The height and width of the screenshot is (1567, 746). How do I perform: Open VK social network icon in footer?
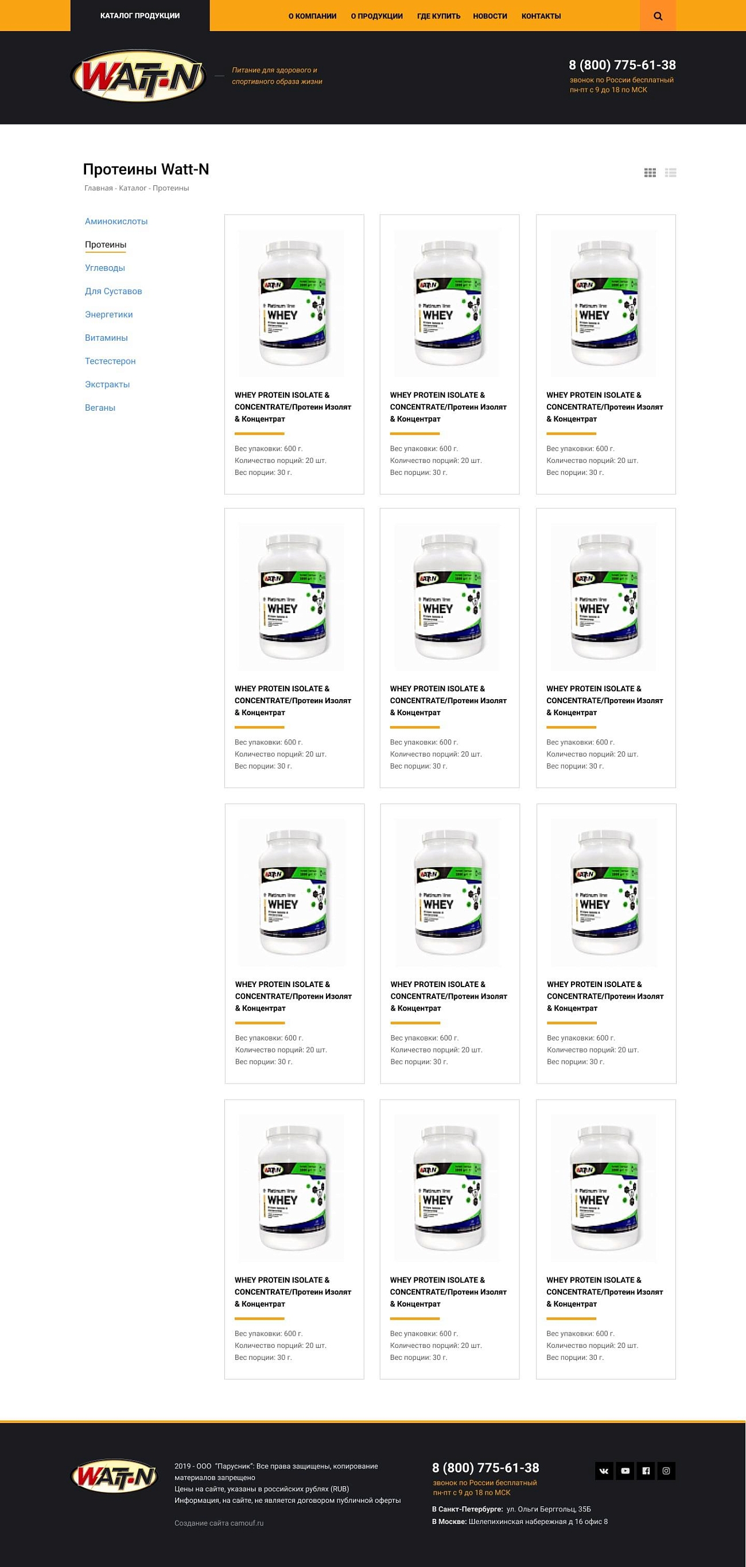[604, 1471]
